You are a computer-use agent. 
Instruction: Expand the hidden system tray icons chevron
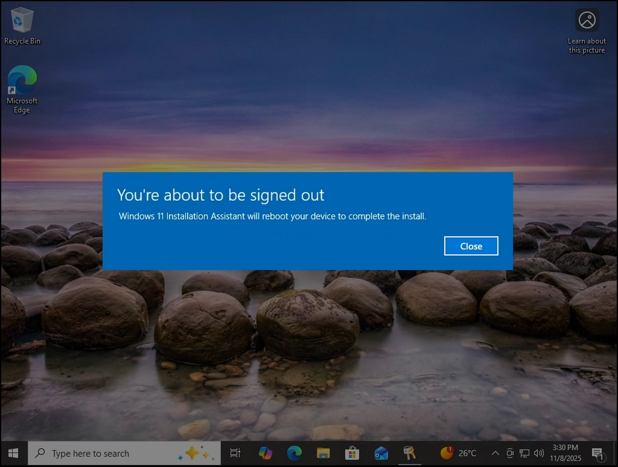[495, 453]
